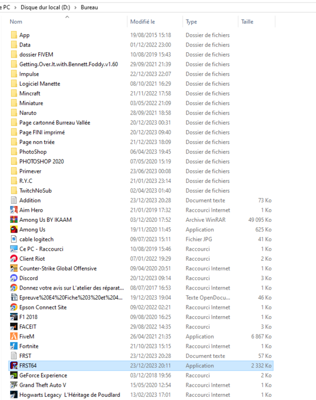
Task: Select the Page non triée folder
Action: pos(37,142)
